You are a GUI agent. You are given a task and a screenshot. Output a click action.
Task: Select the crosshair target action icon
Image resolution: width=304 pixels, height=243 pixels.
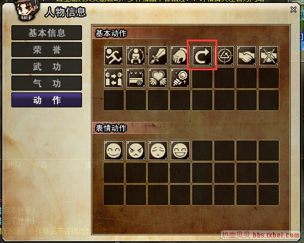[x=224, y=56]
